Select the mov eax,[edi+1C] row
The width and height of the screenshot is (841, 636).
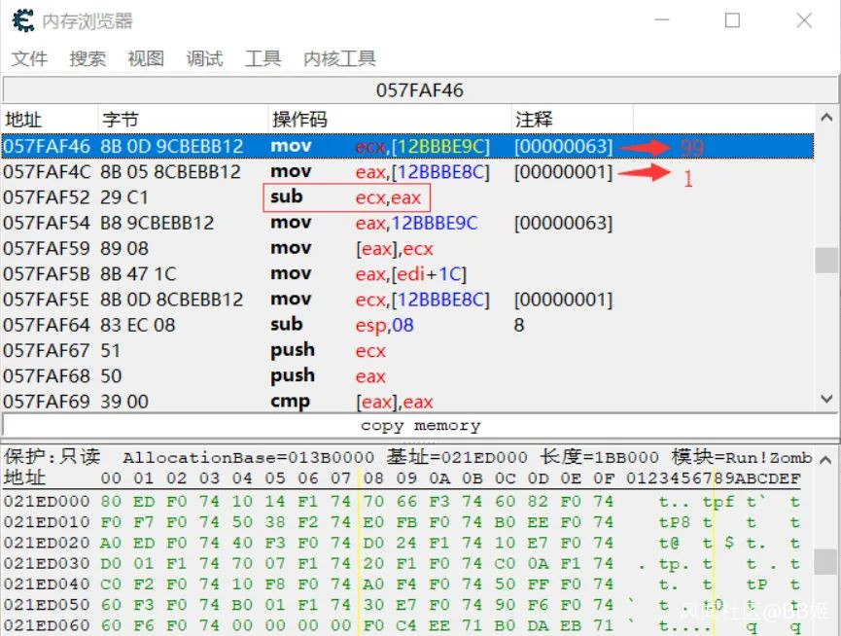coord(407,274)
